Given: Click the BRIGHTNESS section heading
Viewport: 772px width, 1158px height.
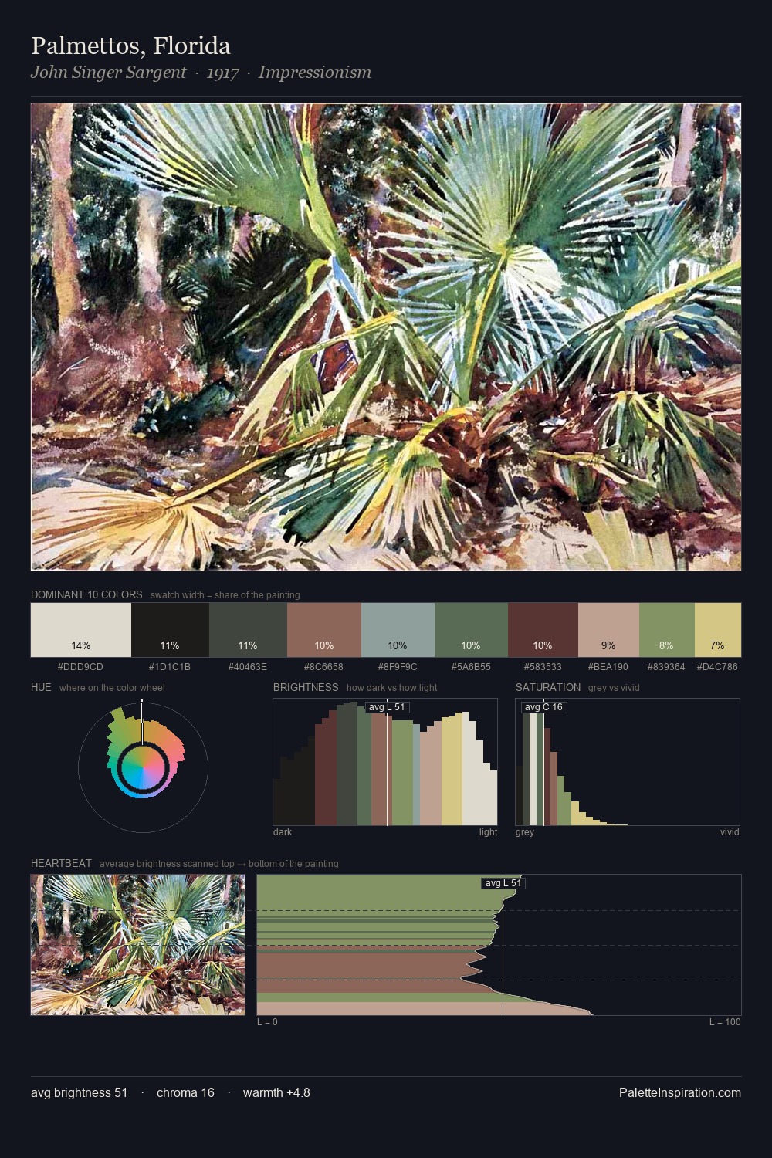Looking at the screenshot, I should click(306, 687).
